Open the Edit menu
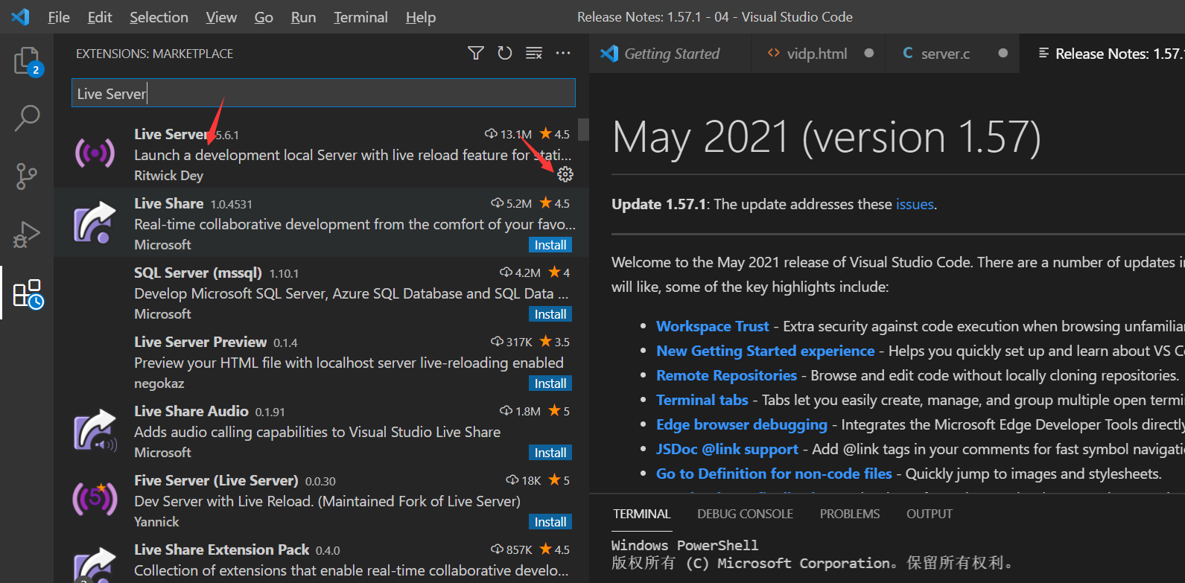1185x583 pixels. 100,17
